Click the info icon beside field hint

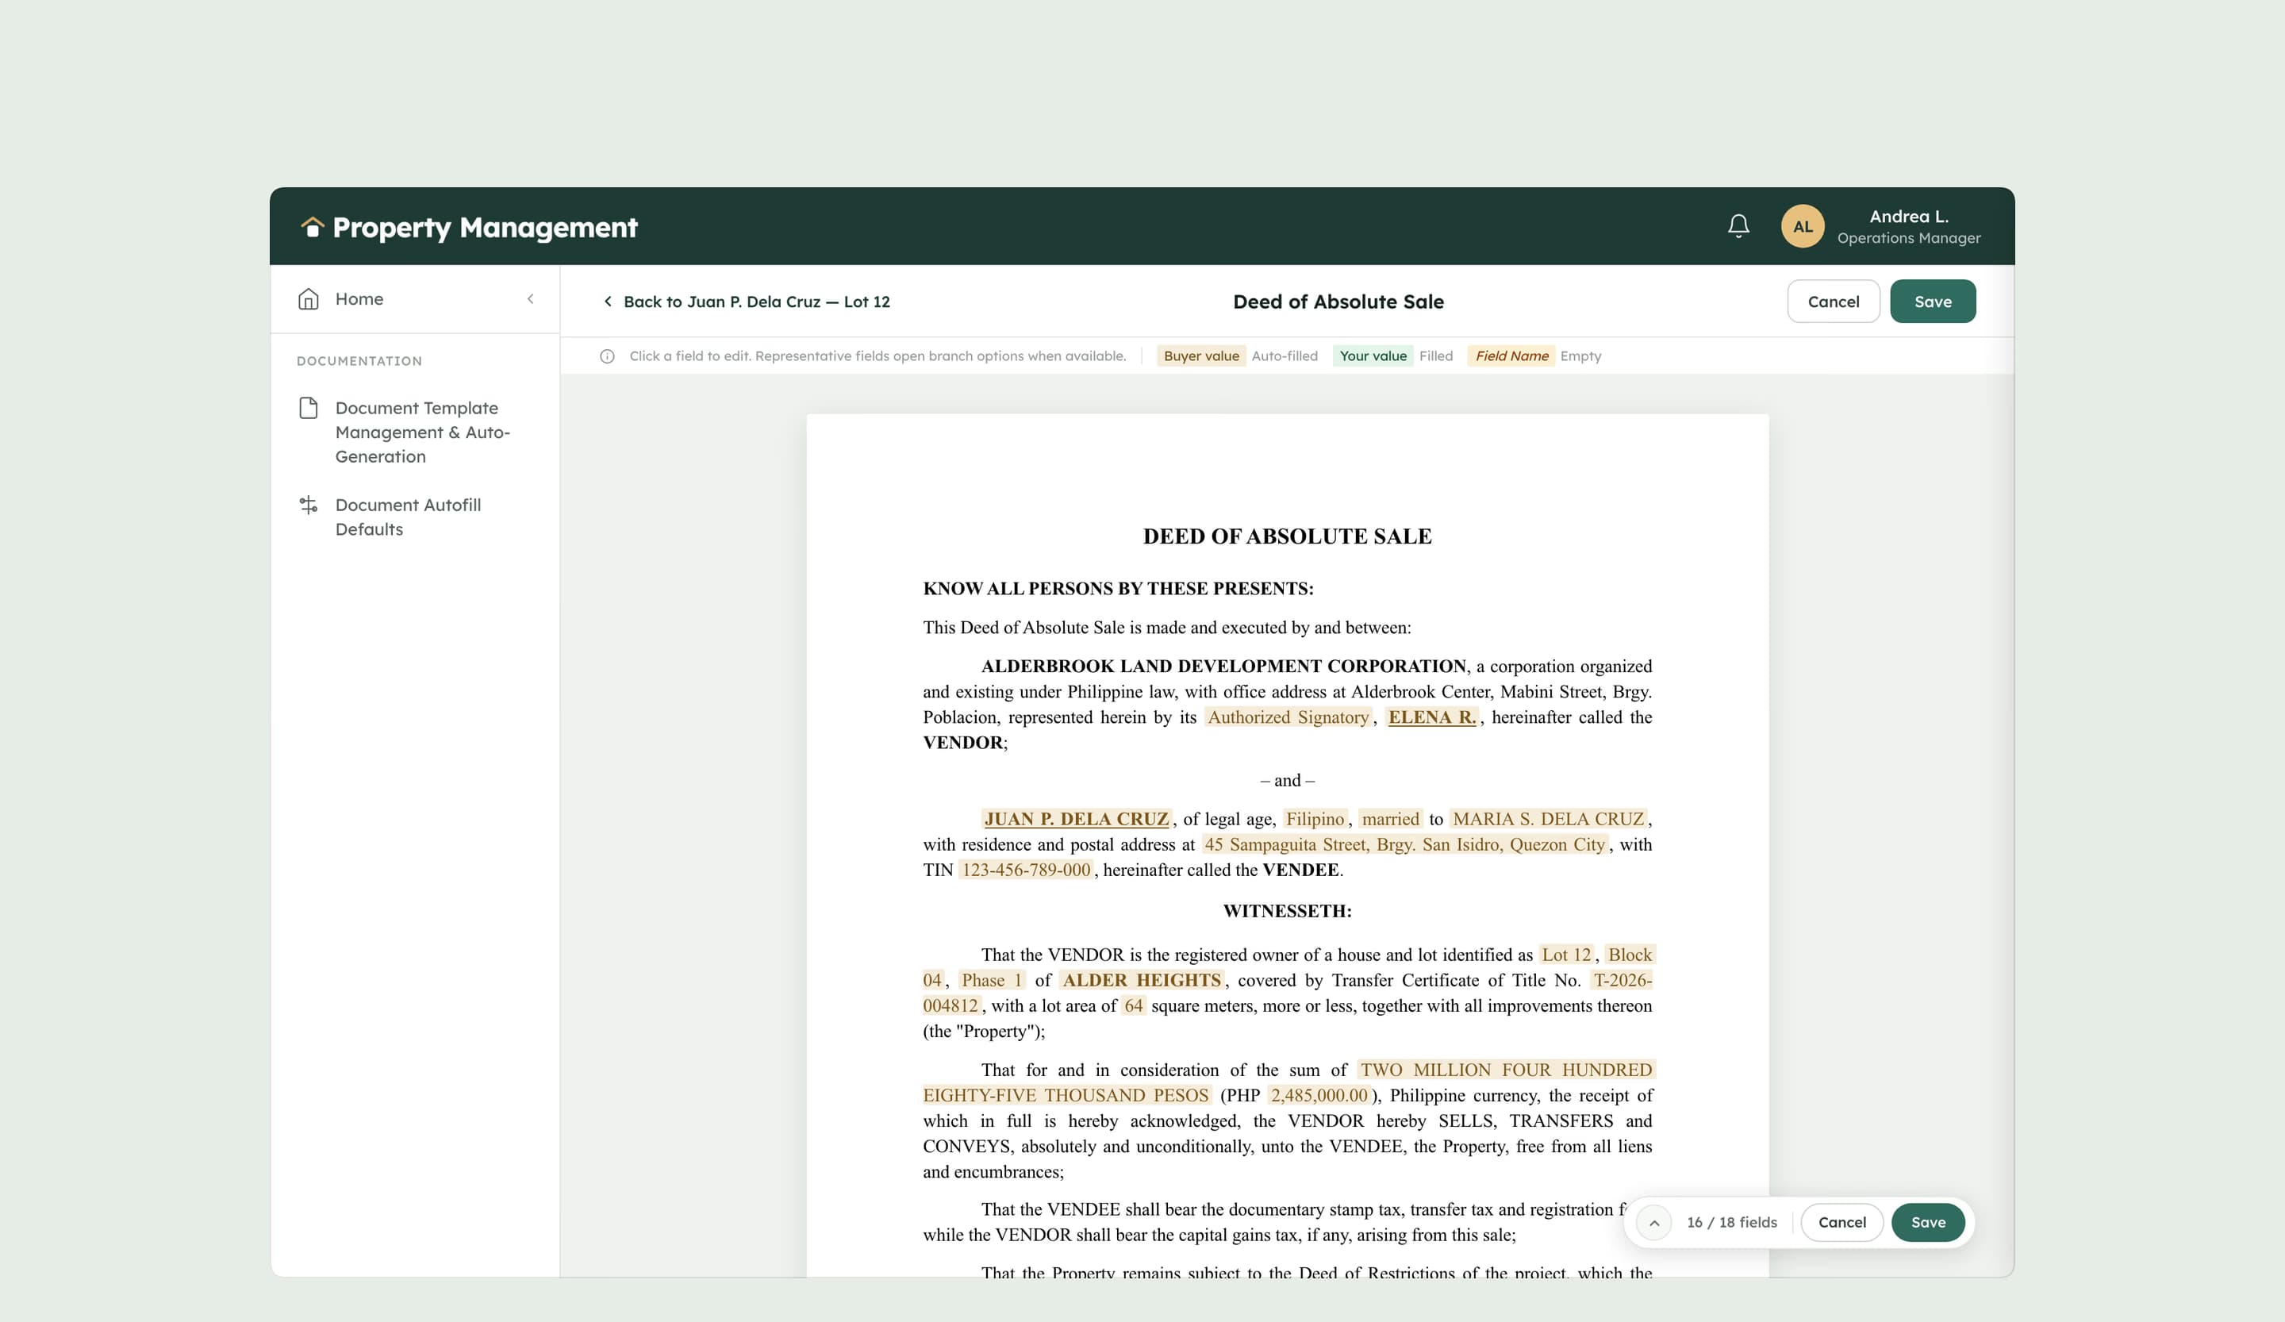608,356
